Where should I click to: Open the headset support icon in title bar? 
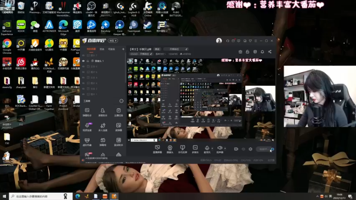coord(227,41)
